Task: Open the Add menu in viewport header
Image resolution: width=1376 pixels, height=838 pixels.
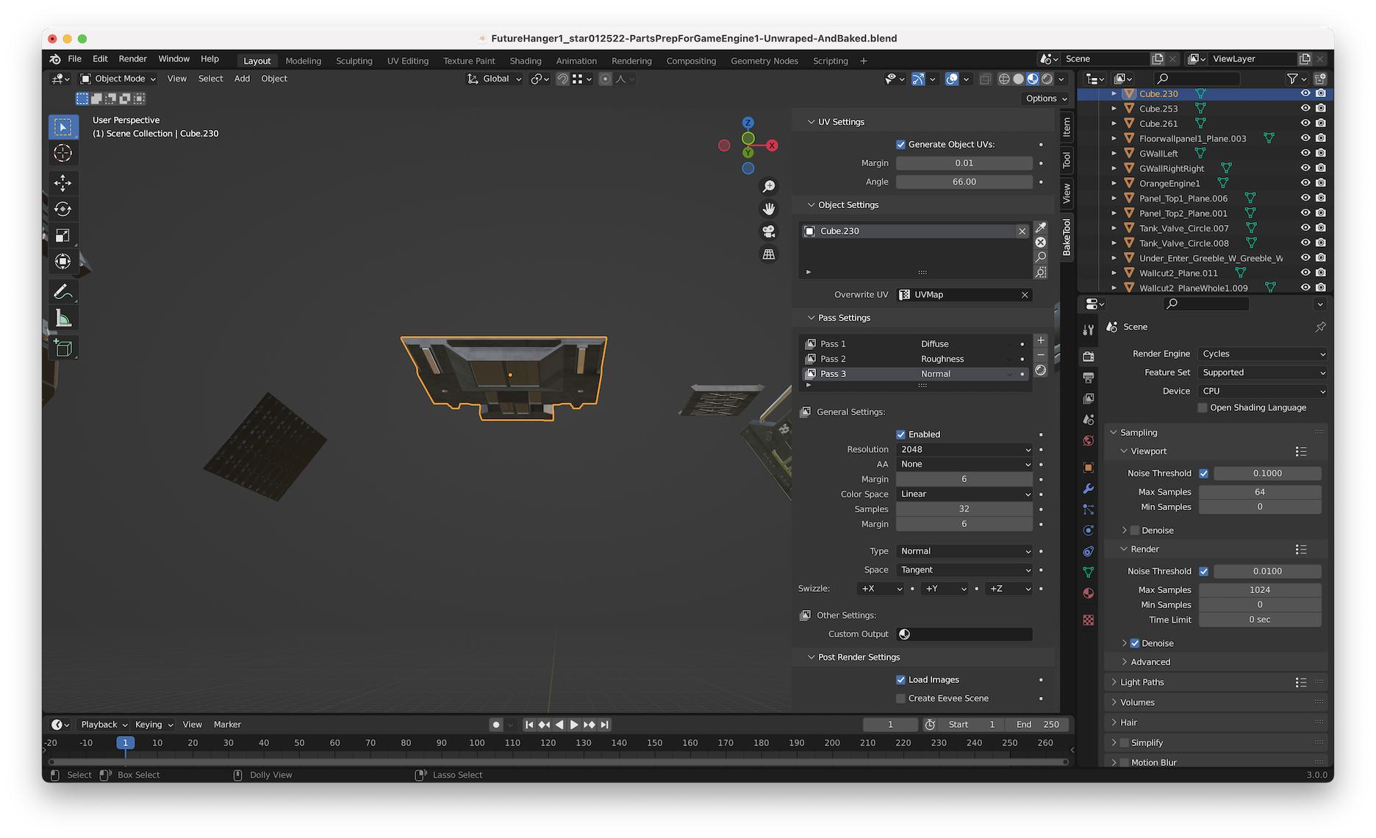Action: point(242,79)
